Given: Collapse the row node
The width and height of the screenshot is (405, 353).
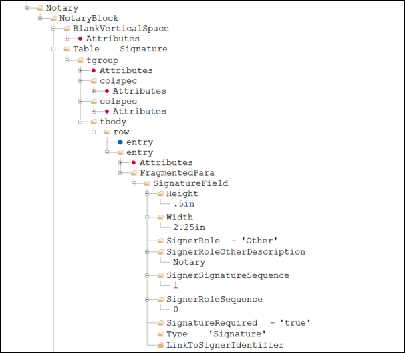Looking at the screenshot, I should (94, 132).
